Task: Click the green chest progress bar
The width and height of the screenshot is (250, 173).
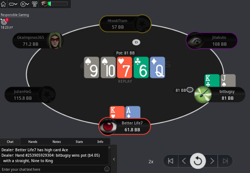Action: coord(58,4)
